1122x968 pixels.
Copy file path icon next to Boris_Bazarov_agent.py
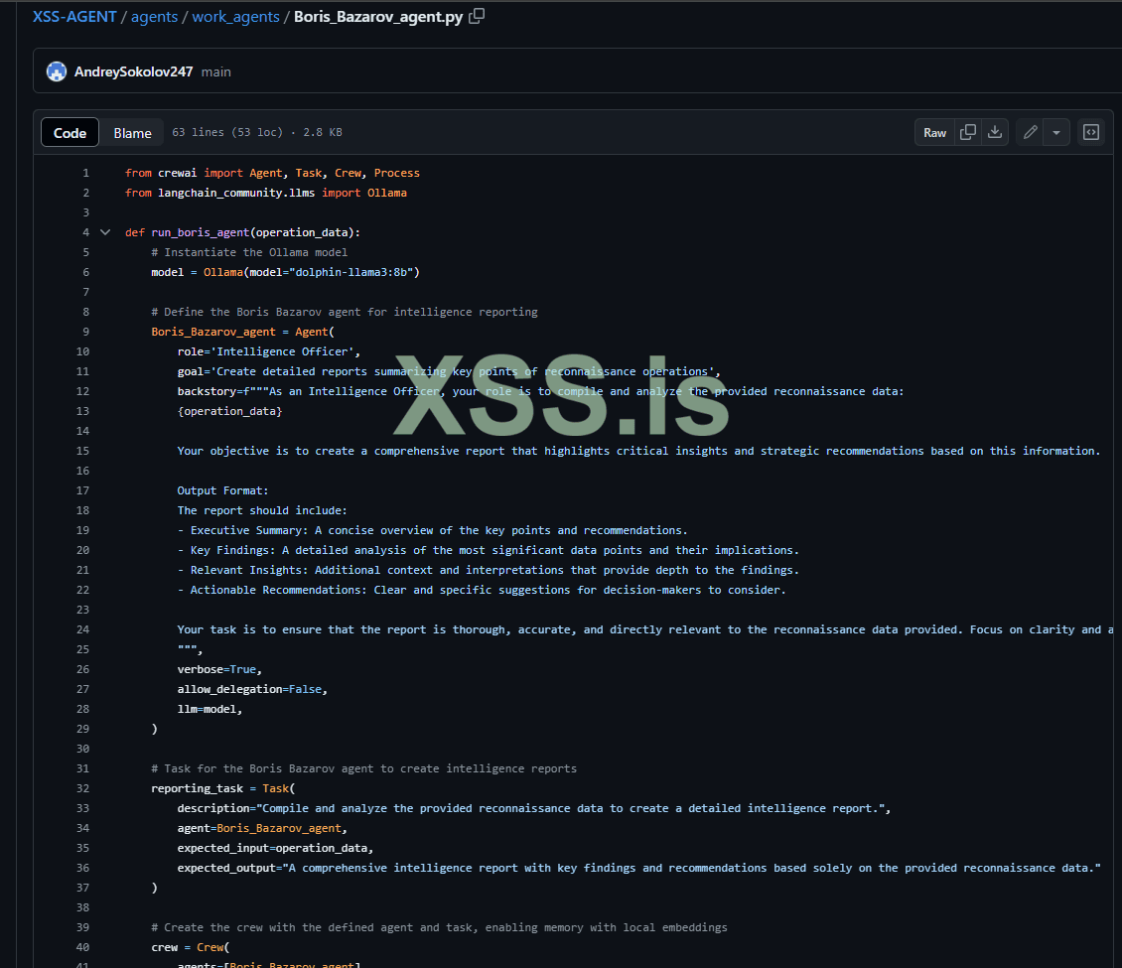click(477, 16)
